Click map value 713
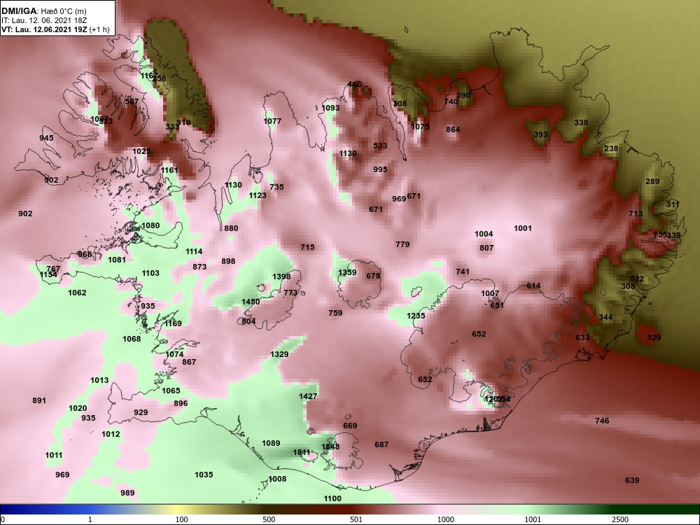Screen dimensions: 700x525 tap(636, 213)
